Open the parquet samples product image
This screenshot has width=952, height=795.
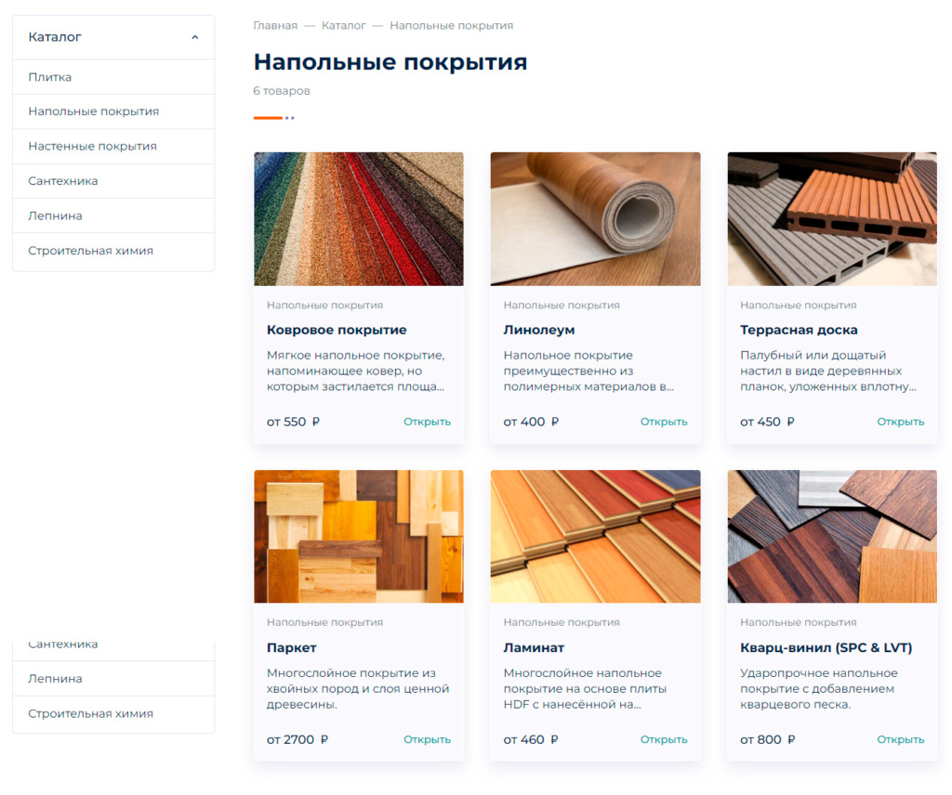(359, 536)
